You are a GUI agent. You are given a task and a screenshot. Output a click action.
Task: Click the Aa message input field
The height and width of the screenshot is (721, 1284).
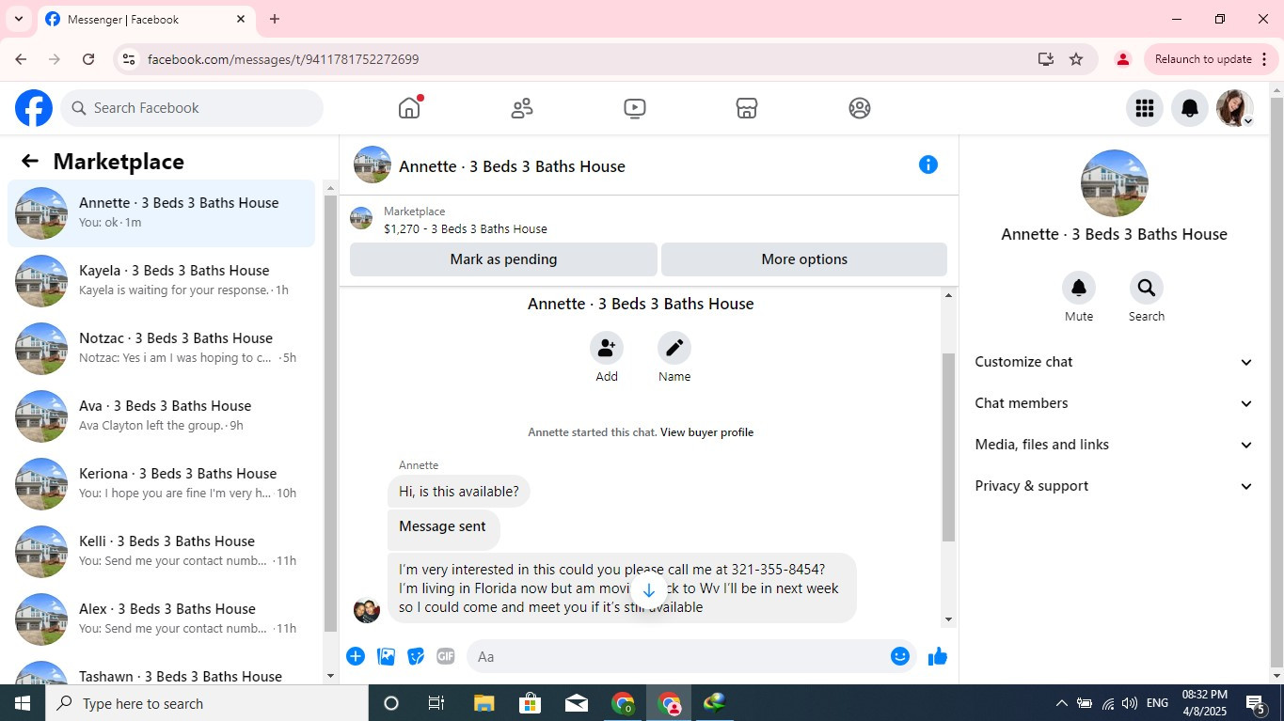678,656
